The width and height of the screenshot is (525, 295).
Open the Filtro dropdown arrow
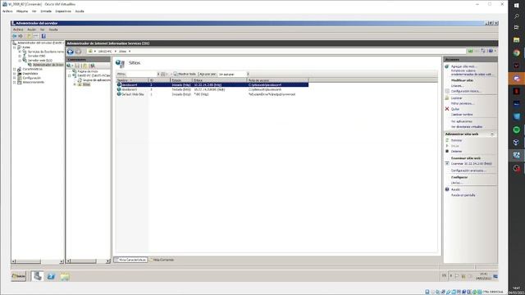pos(158,74)
